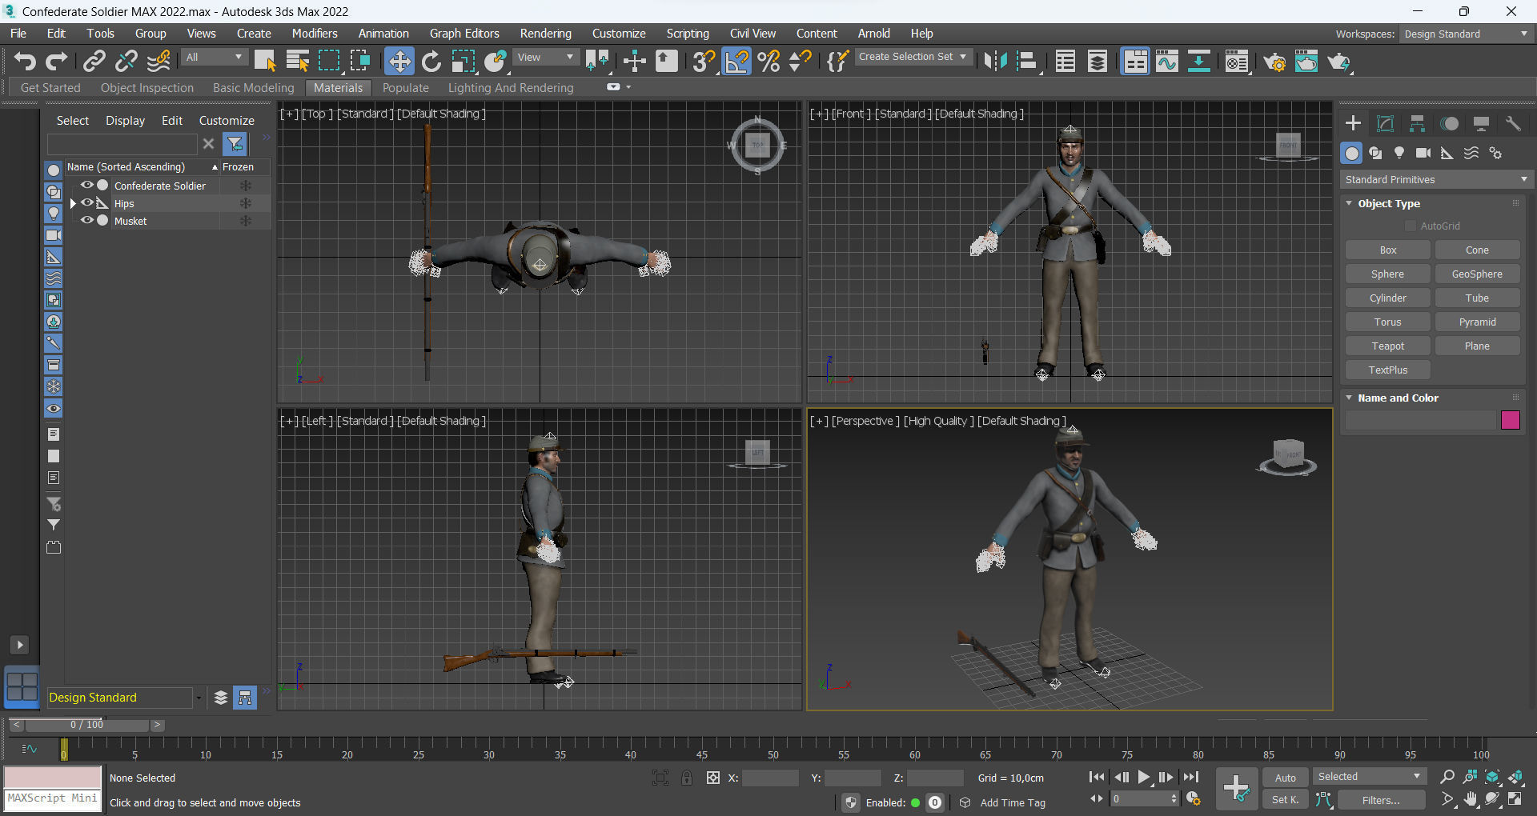This screenshot has height=816, width=1537.
Task: Click the MAXScript Mini listener field
Action: pyautogui.click(x=53, y=798)
